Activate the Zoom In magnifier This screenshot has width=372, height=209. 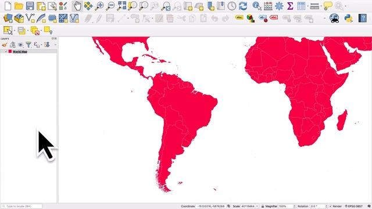point(99,6)
